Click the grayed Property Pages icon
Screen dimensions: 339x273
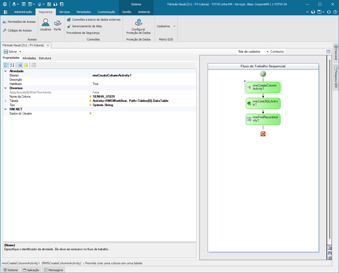tap(34, 65)
